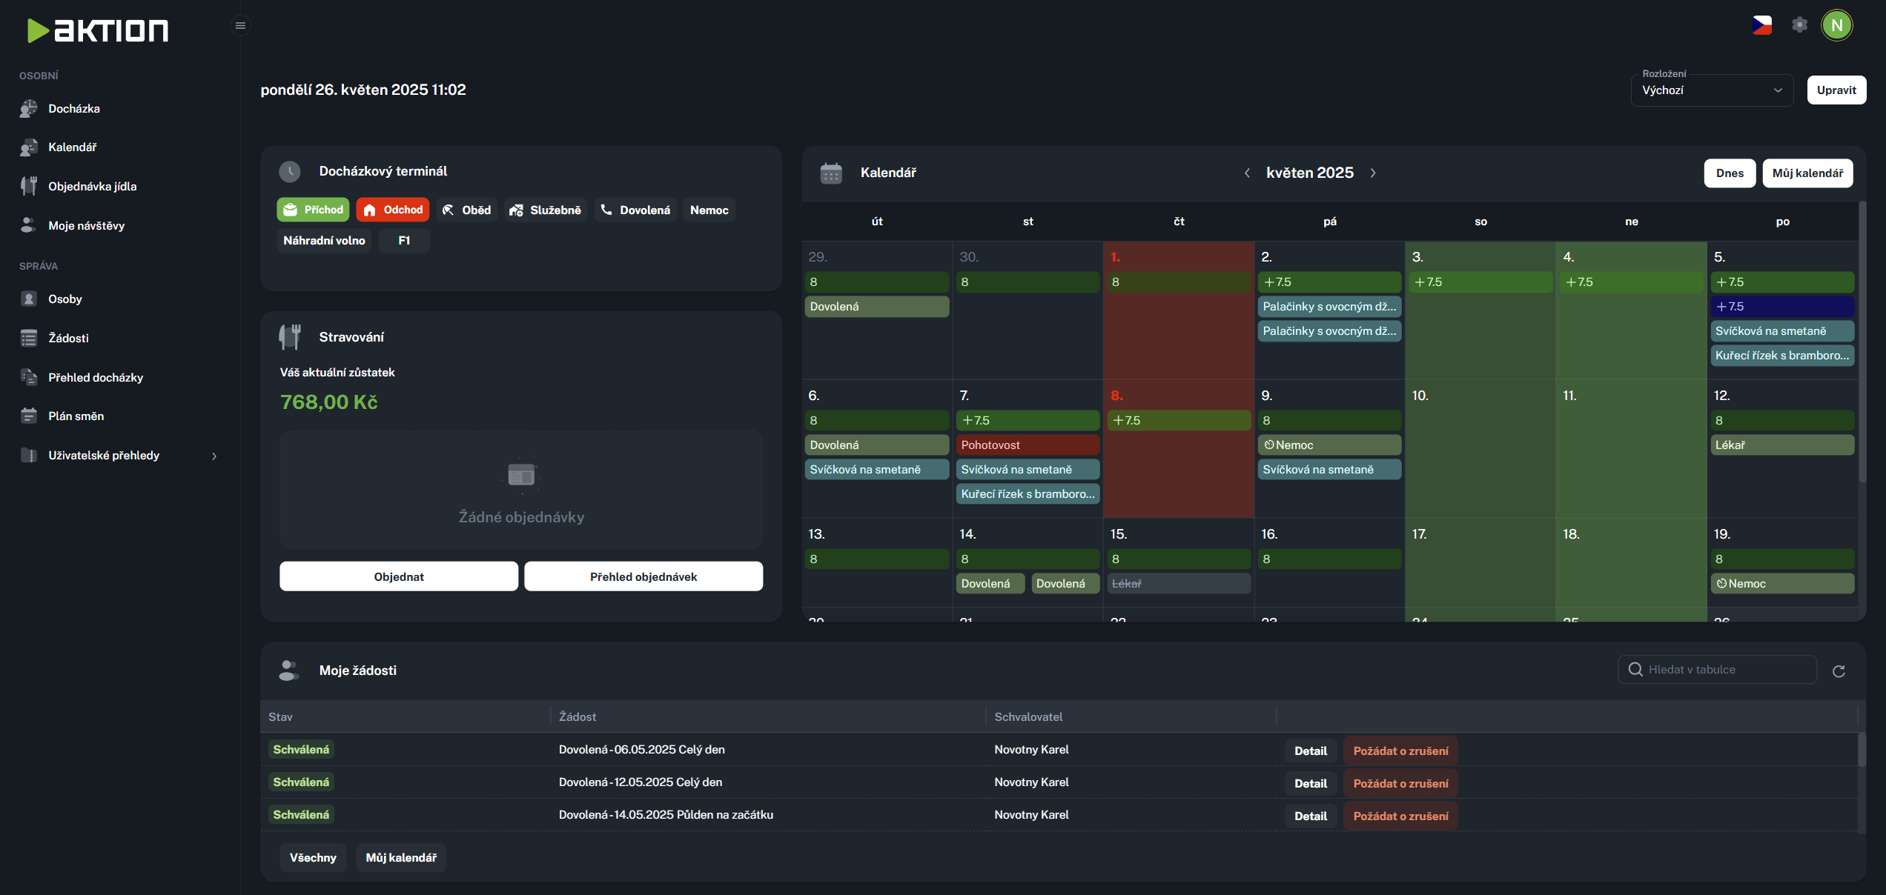Click Pohotovost event on 7th
Image resolution: width=1886 pixels, height=895 pixels.
pyautogui.click(x=1028, y=445)
